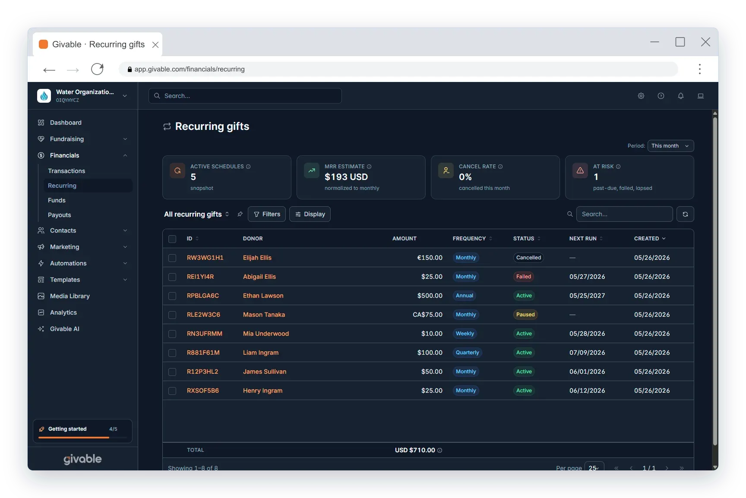Click the laptop display icon in top bar
Screen dimensions: 746x498
point(701,96)
